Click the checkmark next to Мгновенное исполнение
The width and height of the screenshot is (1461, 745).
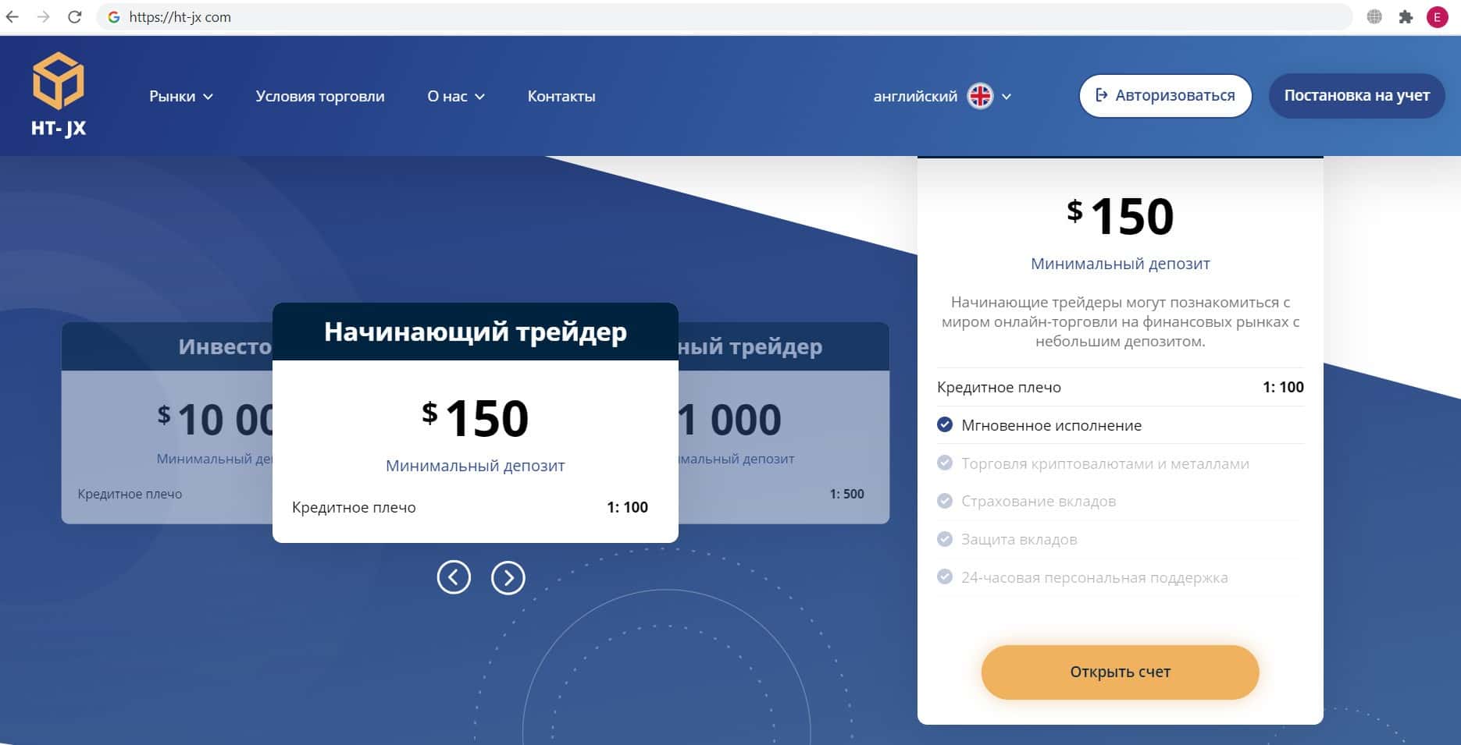click(945, 425)
